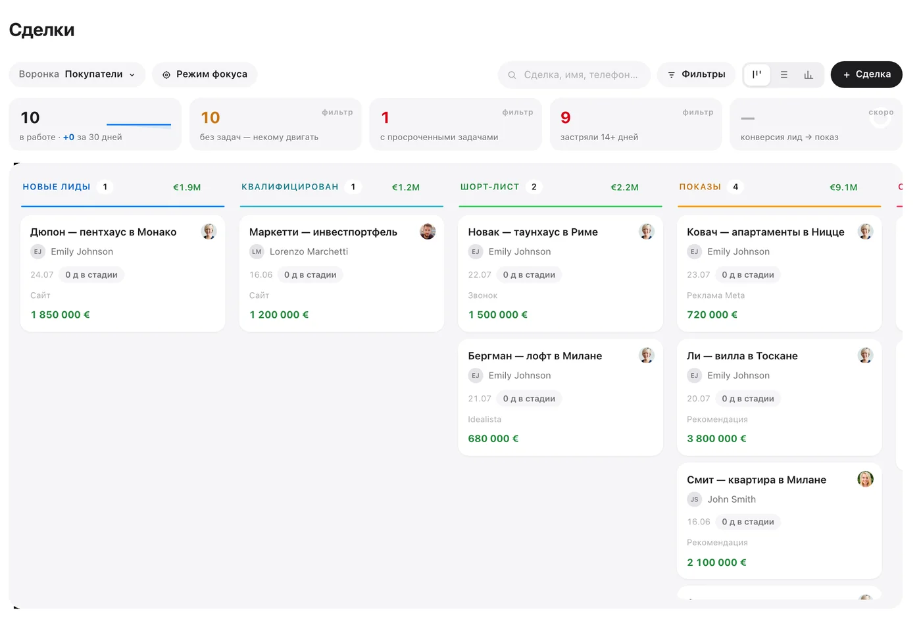Switch to list view layout
This screenshot has height=629, width=921.
coord(784,74)
